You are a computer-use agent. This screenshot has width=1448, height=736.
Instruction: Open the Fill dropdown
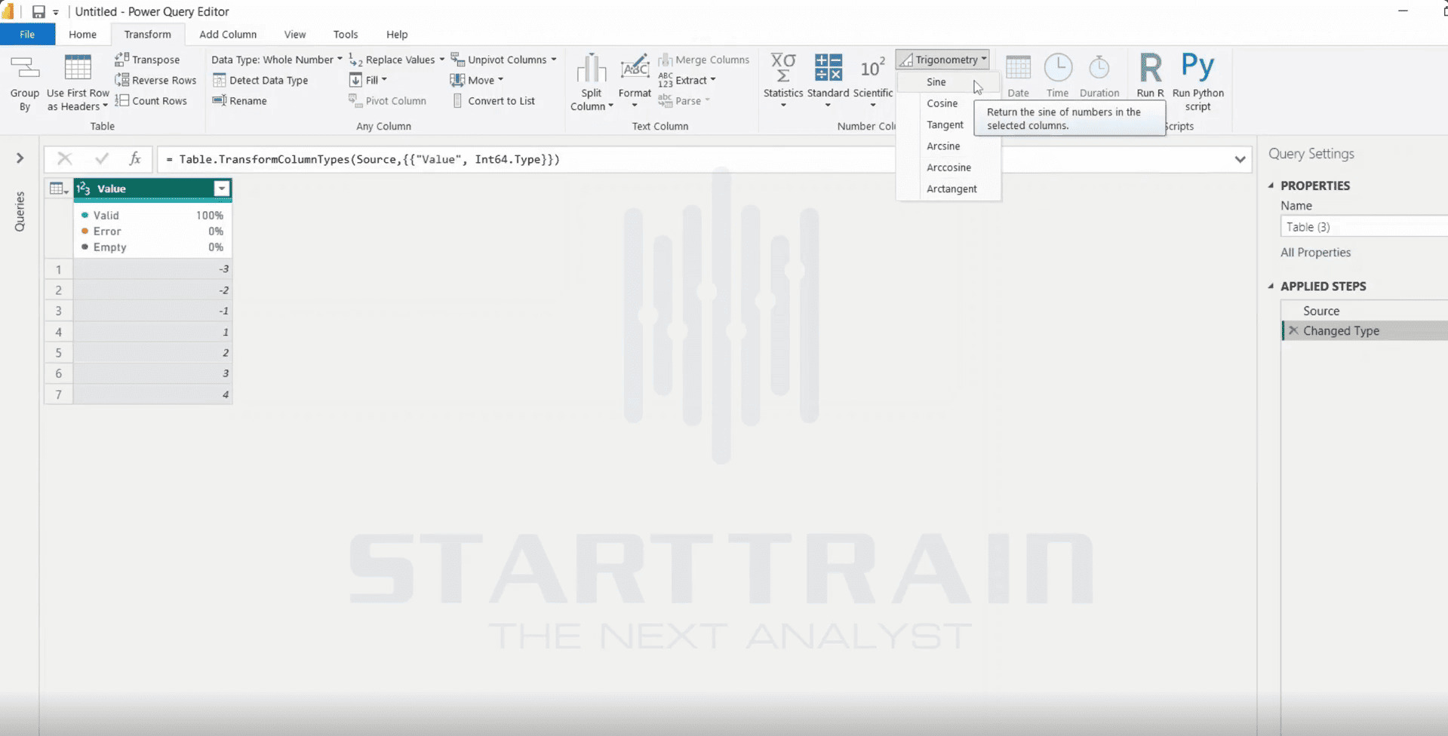pos(367,80)
